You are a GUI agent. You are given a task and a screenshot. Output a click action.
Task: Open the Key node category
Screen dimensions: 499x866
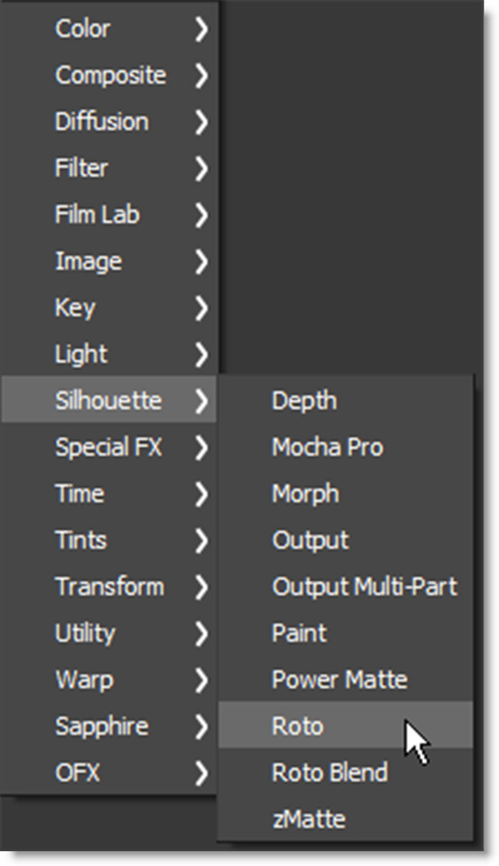pos(75,308)
